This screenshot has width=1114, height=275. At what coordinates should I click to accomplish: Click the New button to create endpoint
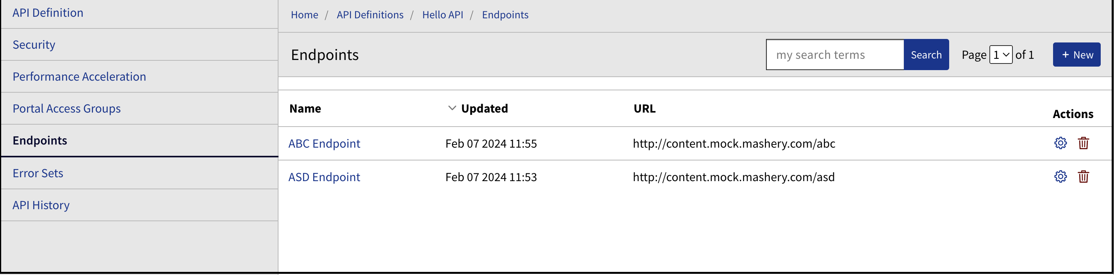click(1077, 54)
